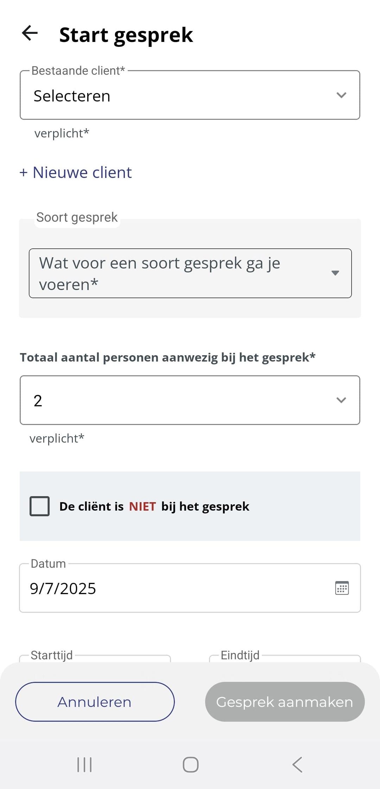Screen dimensions: 380x789
Task: Click the Nieuwe client link
Action: click(82, 172)
